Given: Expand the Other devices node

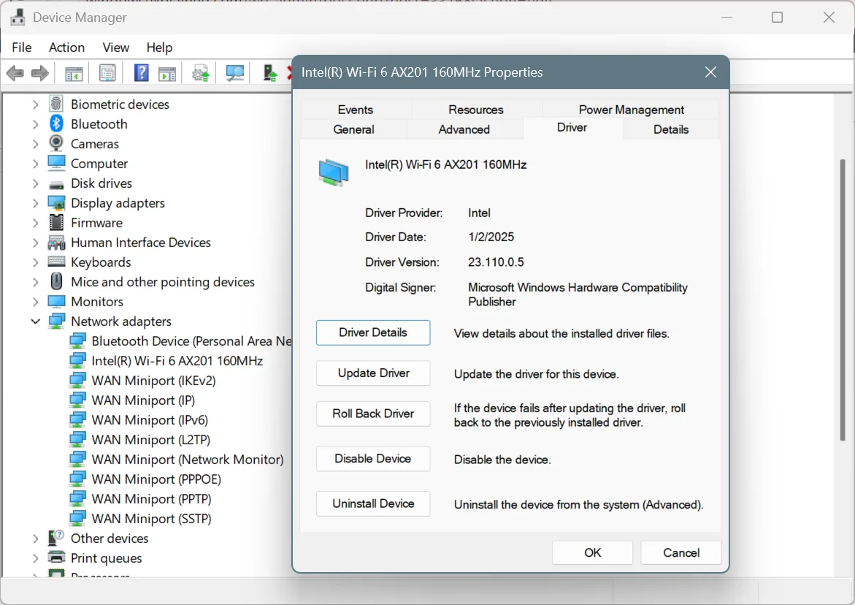Looking at the screenshot, I should click(36, 539).
